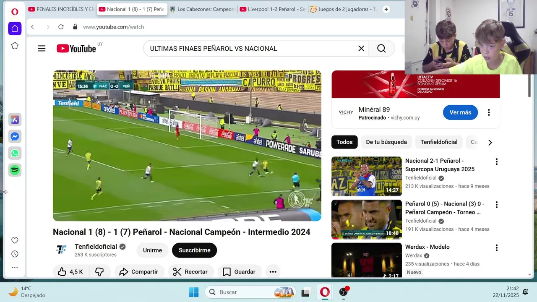
Task: View the site security padlock info
Action: point(75,27)
